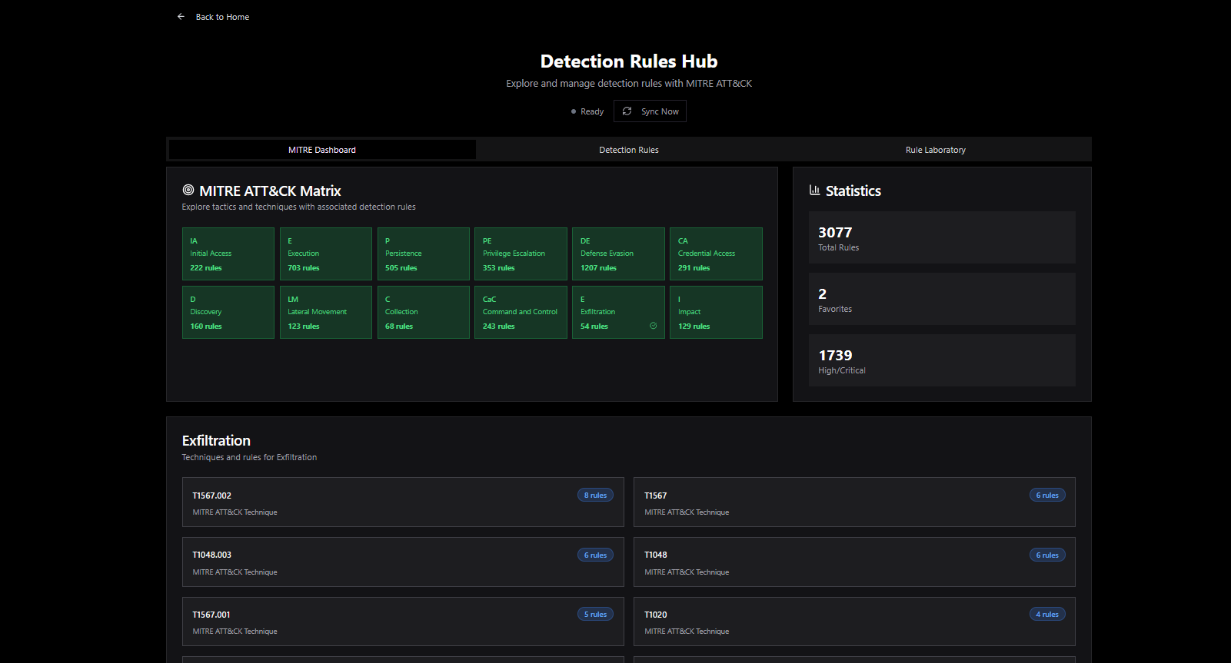Click the MITRE ATT&CK Matrix target icon
This screenshot has height=663, width=1231.
tap(188, 191)
